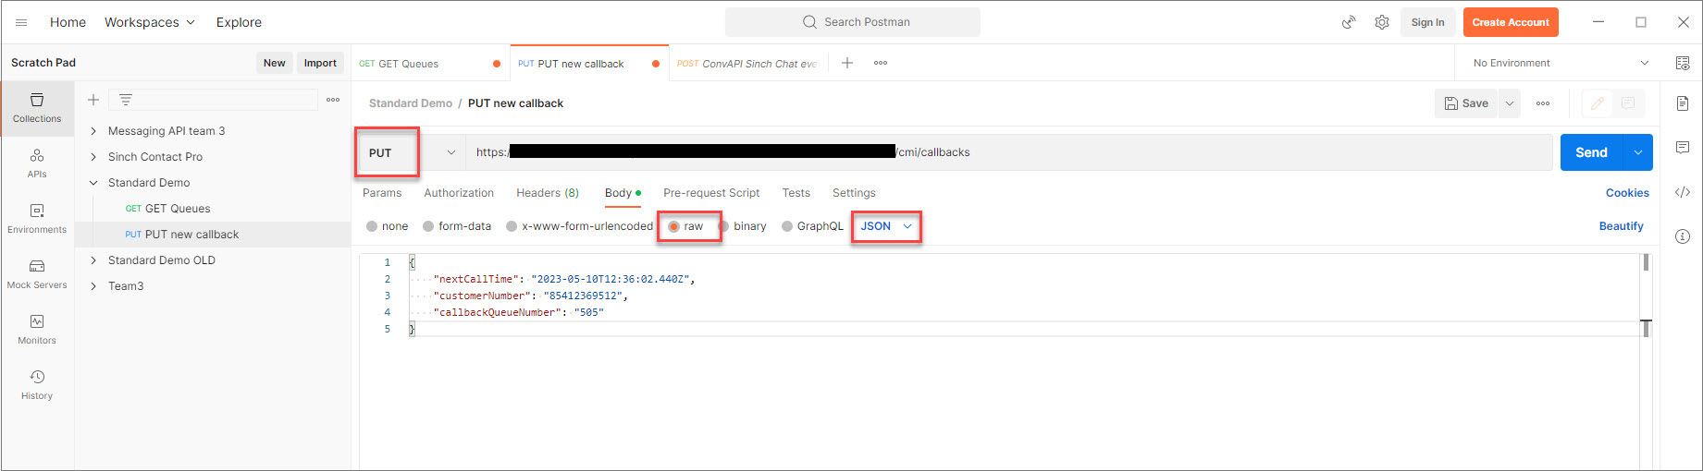
Task: Switch to the Pre-request Script tab
Action: click(x=711, y=193)
